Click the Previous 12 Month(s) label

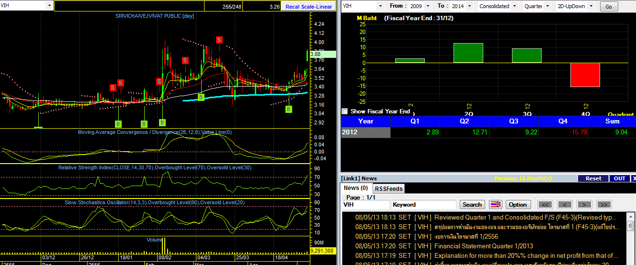pyautogui.click(x=523, y=178)
